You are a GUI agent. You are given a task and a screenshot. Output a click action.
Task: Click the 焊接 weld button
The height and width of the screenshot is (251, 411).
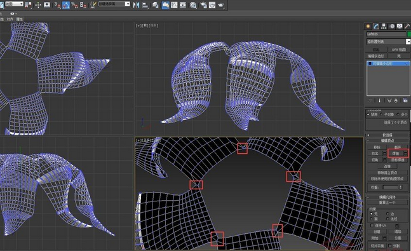[396, 153]
